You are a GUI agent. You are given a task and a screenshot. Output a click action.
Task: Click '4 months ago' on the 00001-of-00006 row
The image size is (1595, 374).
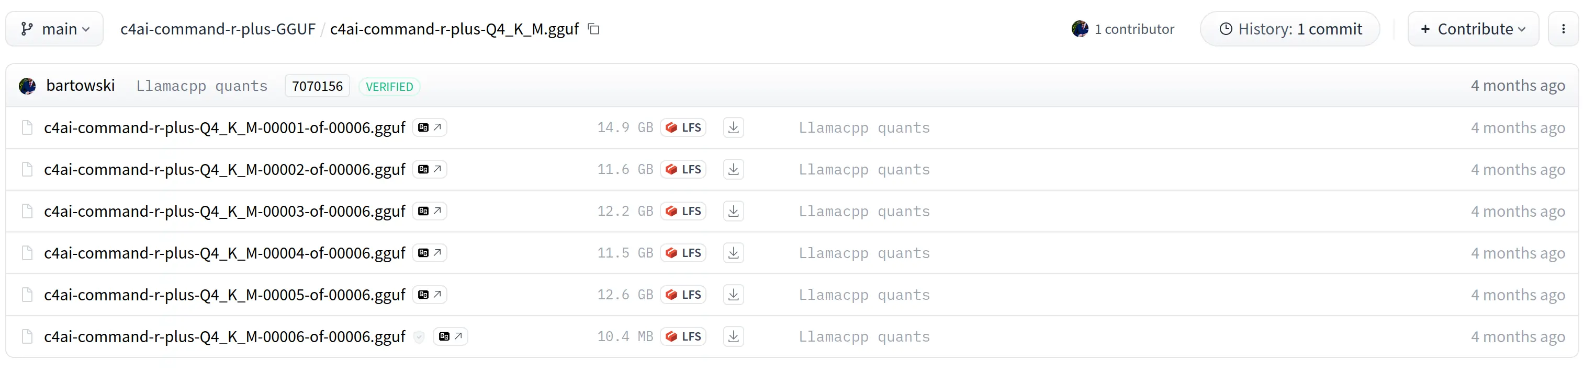pyautogui.click(x=1518, y=127)
